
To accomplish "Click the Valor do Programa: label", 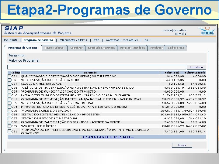I will pyautogui.click(x=24, y=60).
